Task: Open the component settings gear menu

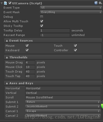Action: click(x=100, y=3)
